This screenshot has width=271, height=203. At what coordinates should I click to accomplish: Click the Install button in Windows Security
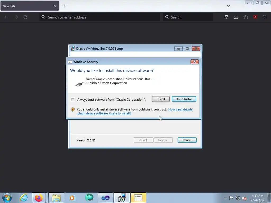161,99
